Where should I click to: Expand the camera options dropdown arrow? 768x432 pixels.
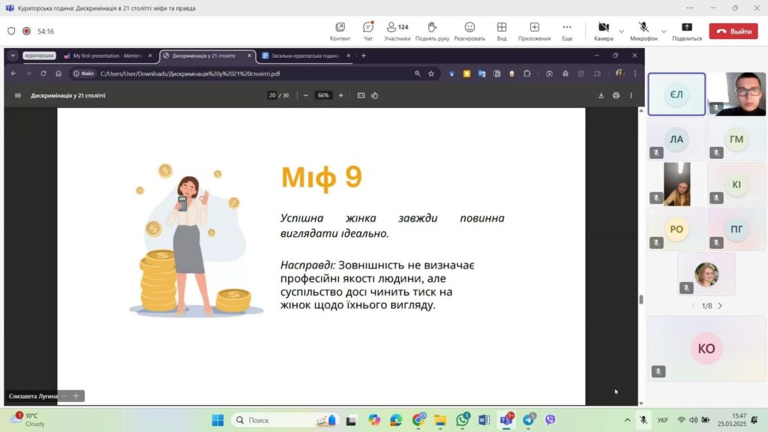click(x=621, y=31)
